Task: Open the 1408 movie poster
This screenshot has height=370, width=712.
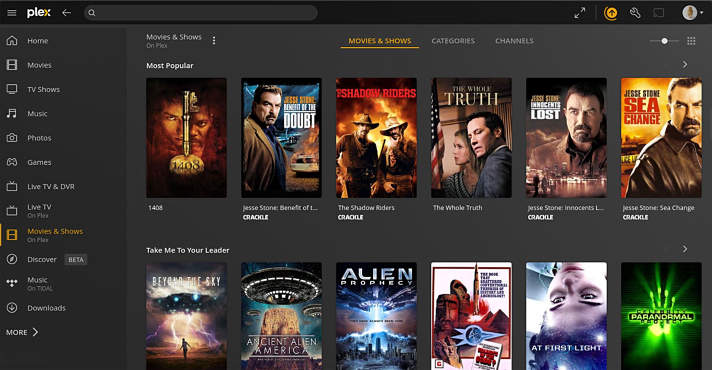Action: coord(186,138)
